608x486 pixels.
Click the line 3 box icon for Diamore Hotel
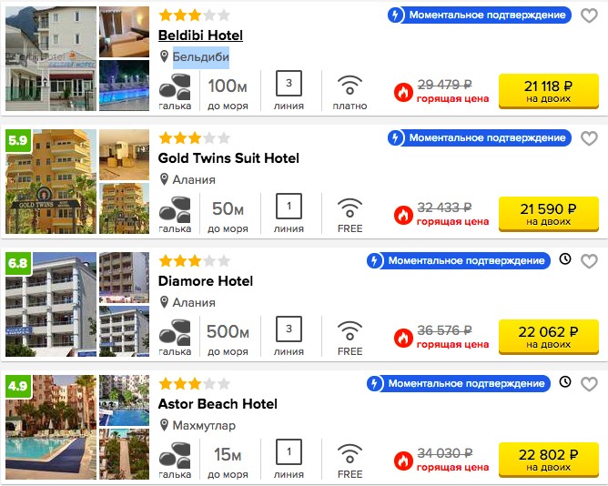[x=289, y=329]
